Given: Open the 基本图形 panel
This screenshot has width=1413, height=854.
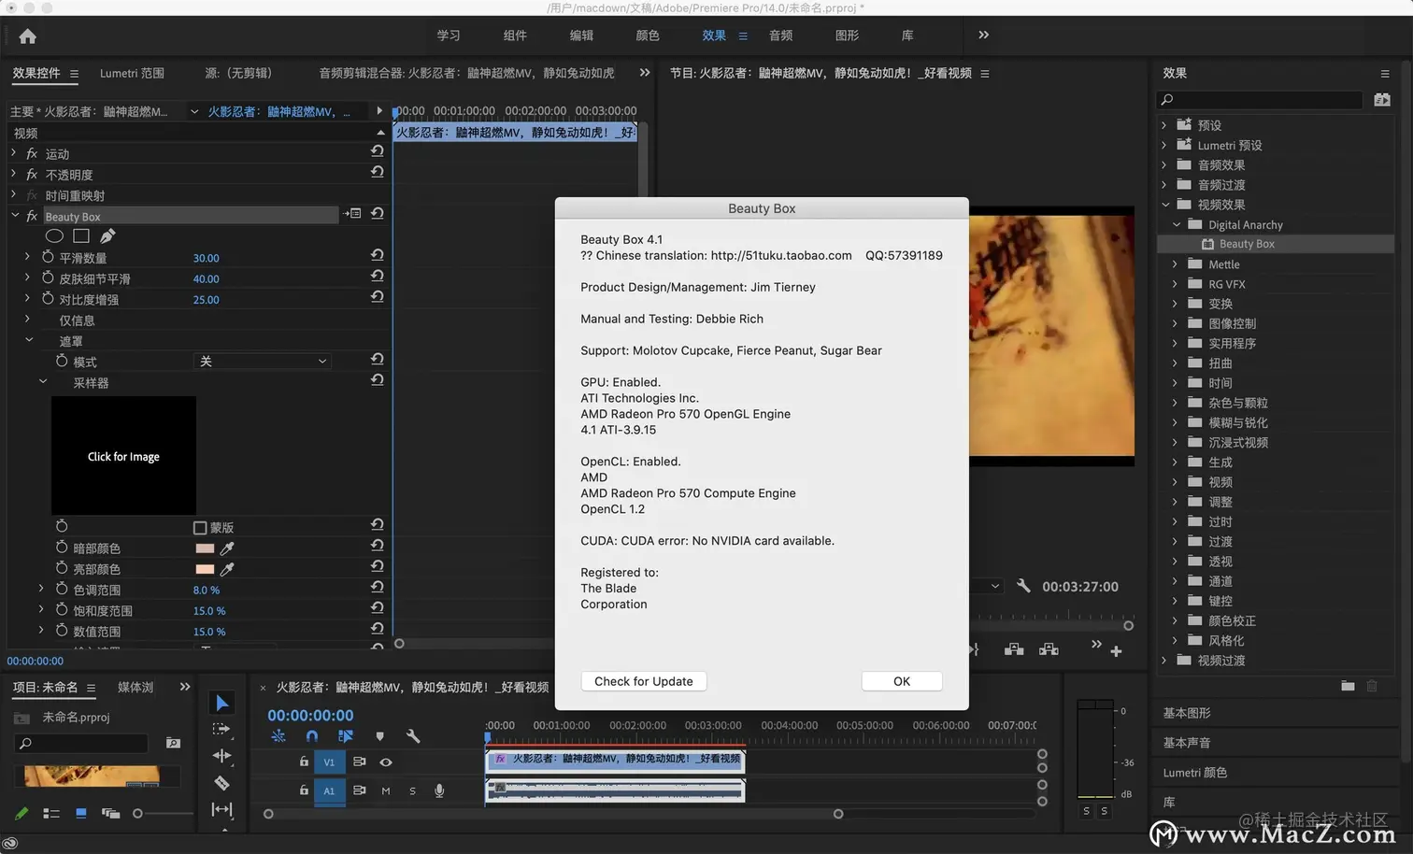Looking at the screenshot, I should coord(1187,713).
